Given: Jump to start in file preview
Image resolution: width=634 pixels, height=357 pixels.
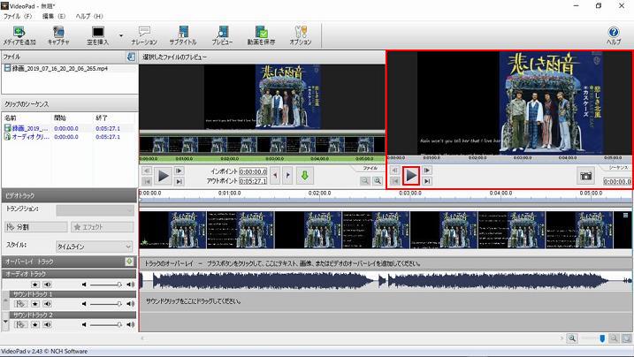Looking at the screenshot, I should tap(147, 181).
